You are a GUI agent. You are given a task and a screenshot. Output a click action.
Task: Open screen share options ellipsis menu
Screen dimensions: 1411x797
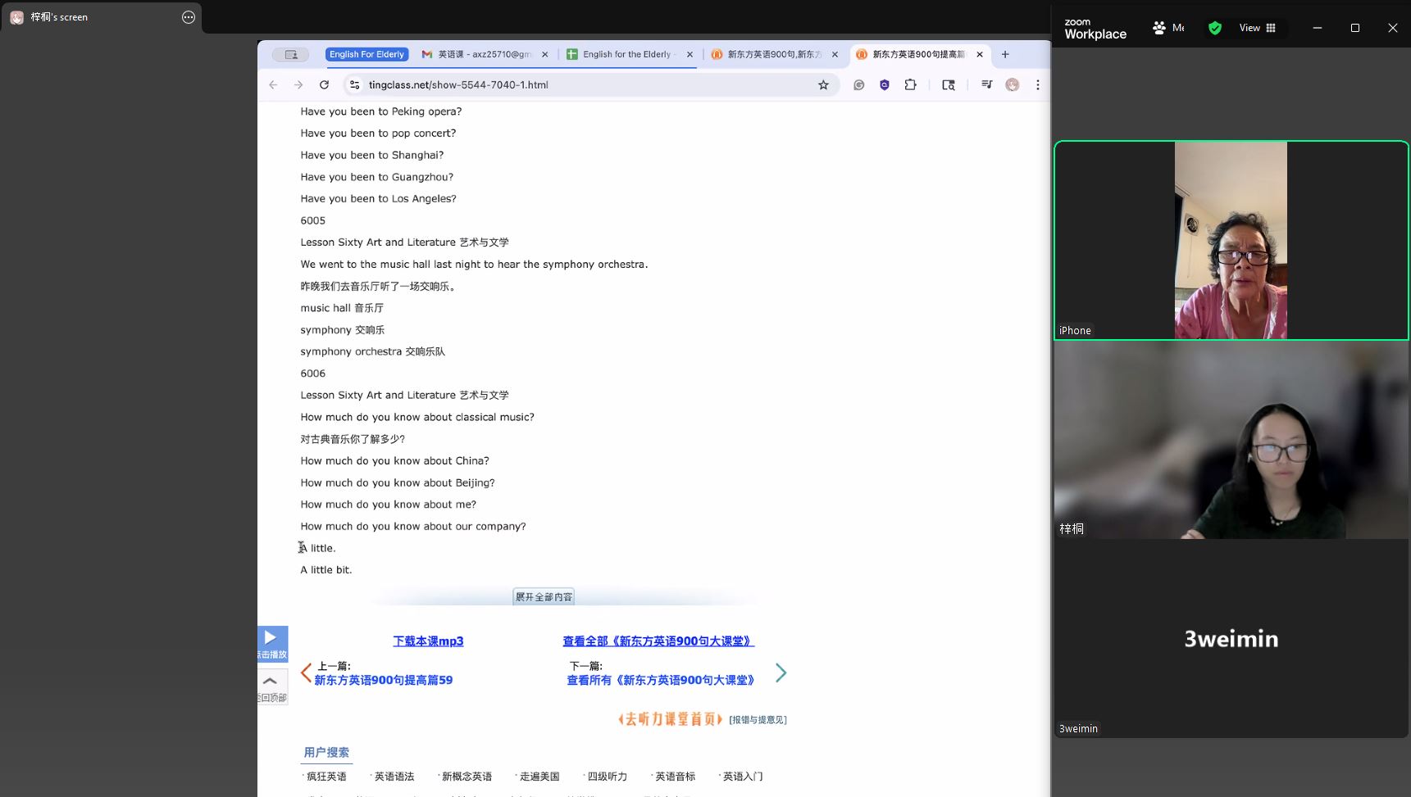189,17
